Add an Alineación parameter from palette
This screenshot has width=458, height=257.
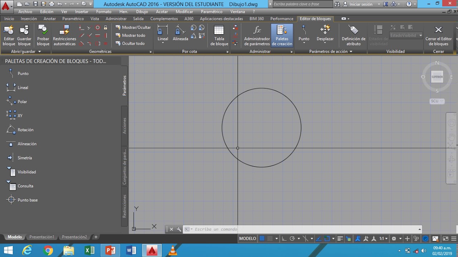(21, 144)
